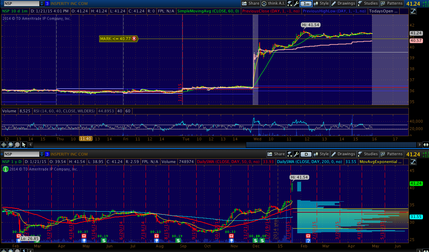Open the Patterns menu on lower chart
Image resolution: width=429 pixels, height=252 pixels.
pyautogui.click(x=391, y=154)
